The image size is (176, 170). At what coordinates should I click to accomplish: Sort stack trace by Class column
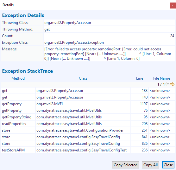point(83,78)
